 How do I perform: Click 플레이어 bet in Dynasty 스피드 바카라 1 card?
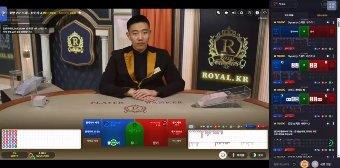pyautogui.click(x=290, y=32)
